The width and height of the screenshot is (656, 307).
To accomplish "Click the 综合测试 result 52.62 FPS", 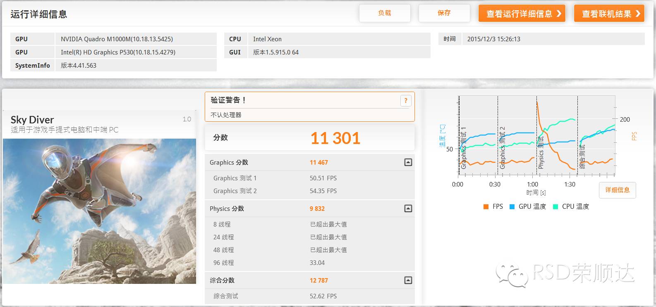I will pyautogui.click(x=323, y=296).
